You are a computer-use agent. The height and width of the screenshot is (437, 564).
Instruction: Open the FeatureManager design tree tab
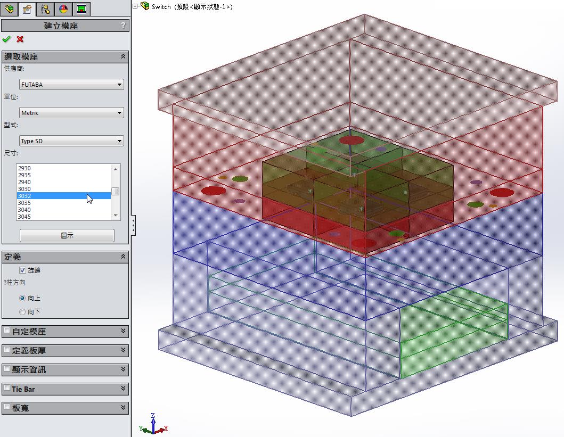(10, 9)
